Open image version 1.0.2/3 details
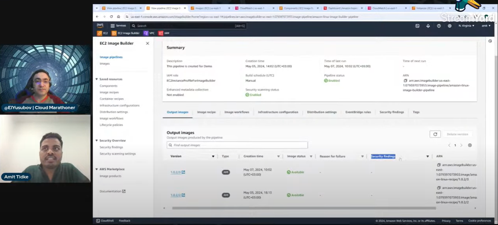The image size is (498, 225). tap(176, 172)
